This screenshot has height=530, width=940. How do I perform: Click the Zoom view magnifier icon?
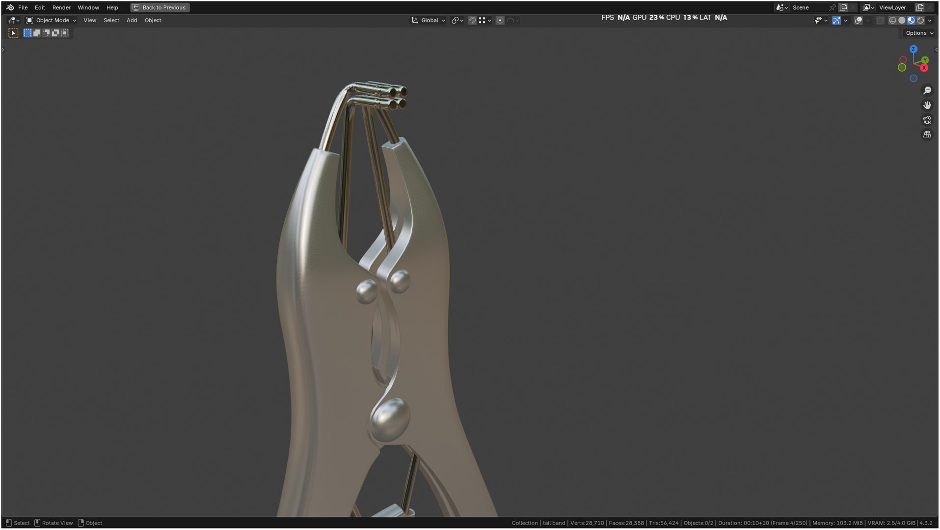(927, 90)
